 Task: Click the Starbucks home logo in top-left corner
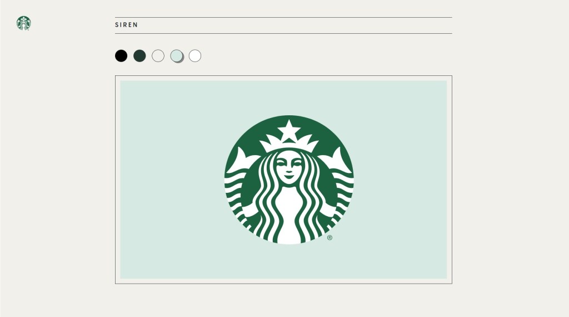coord(23,23)
